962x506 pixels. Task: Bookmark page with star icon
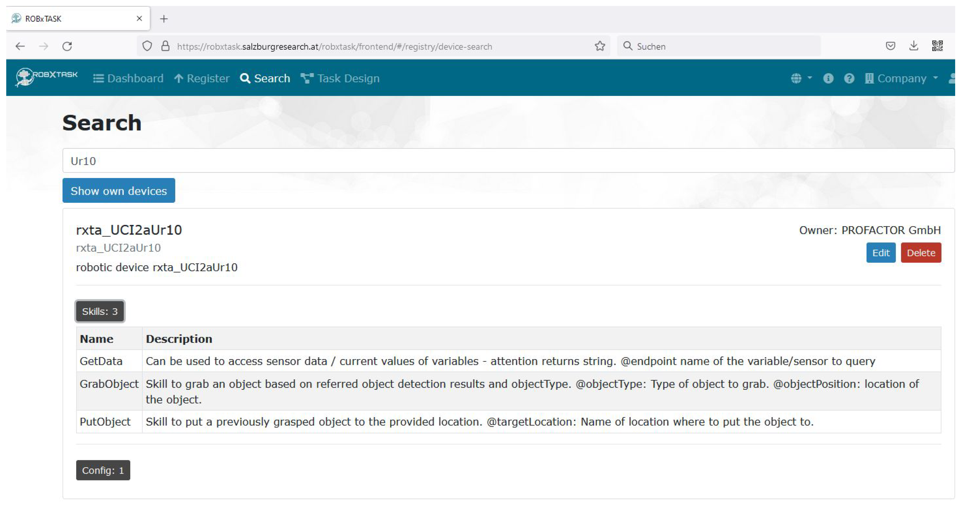[x=600, y=46]
